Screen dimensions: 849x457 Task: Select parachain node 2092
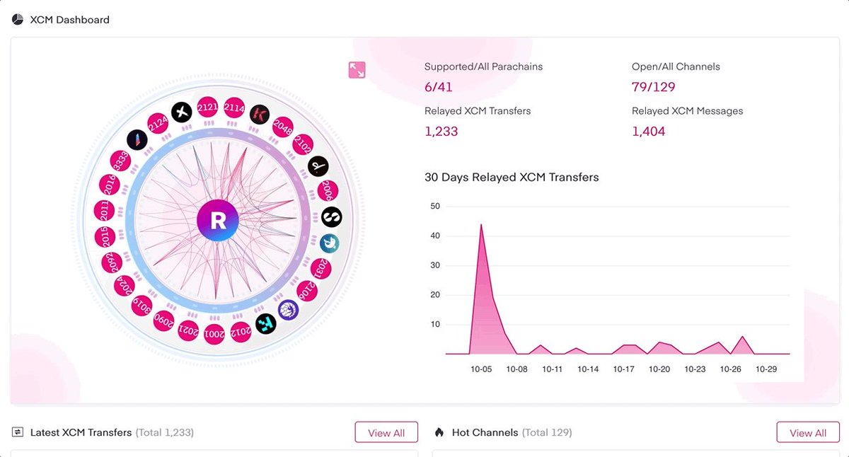(x=112, y=263)
